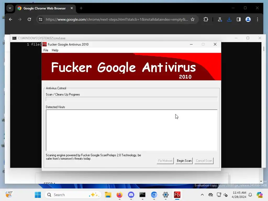Click the Begin Scan button
Image resolution: width=268 pixels, height=201 pixels.
tap(184, 161)
